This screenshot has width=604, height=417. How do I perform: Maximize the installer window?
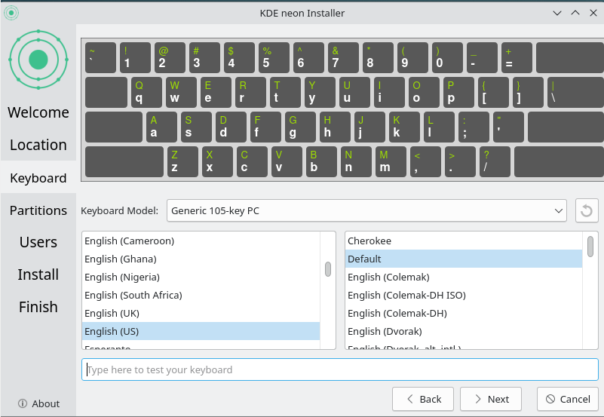(x=575, y=13)
